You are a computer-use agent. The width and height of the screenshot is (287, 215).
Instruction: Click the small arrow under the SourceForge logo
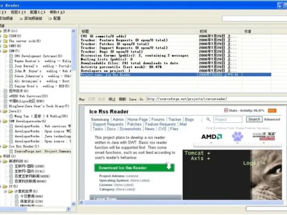pyautogui.click(x=264, y=143)
